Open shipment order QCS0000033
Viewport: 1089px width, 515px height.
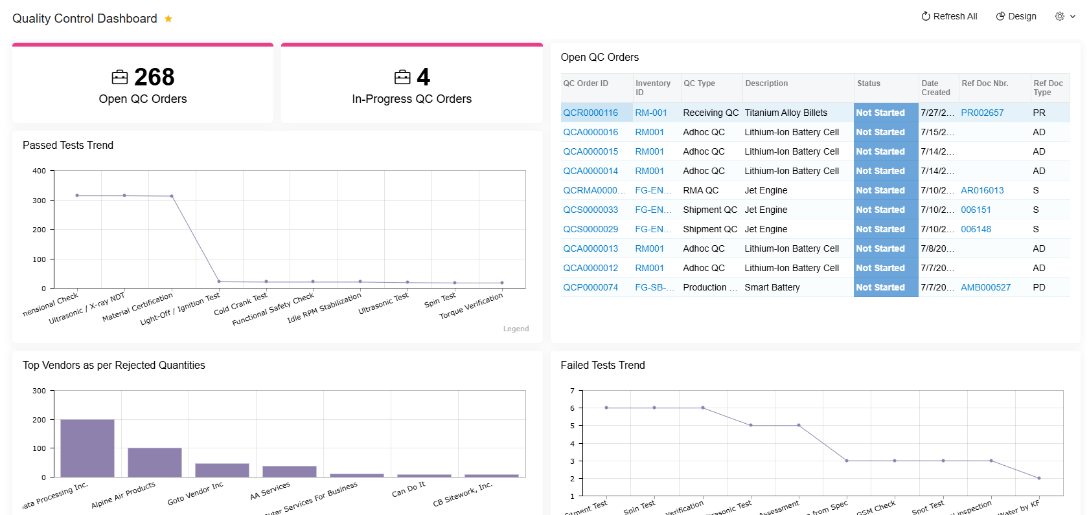[x=590, y=210]
